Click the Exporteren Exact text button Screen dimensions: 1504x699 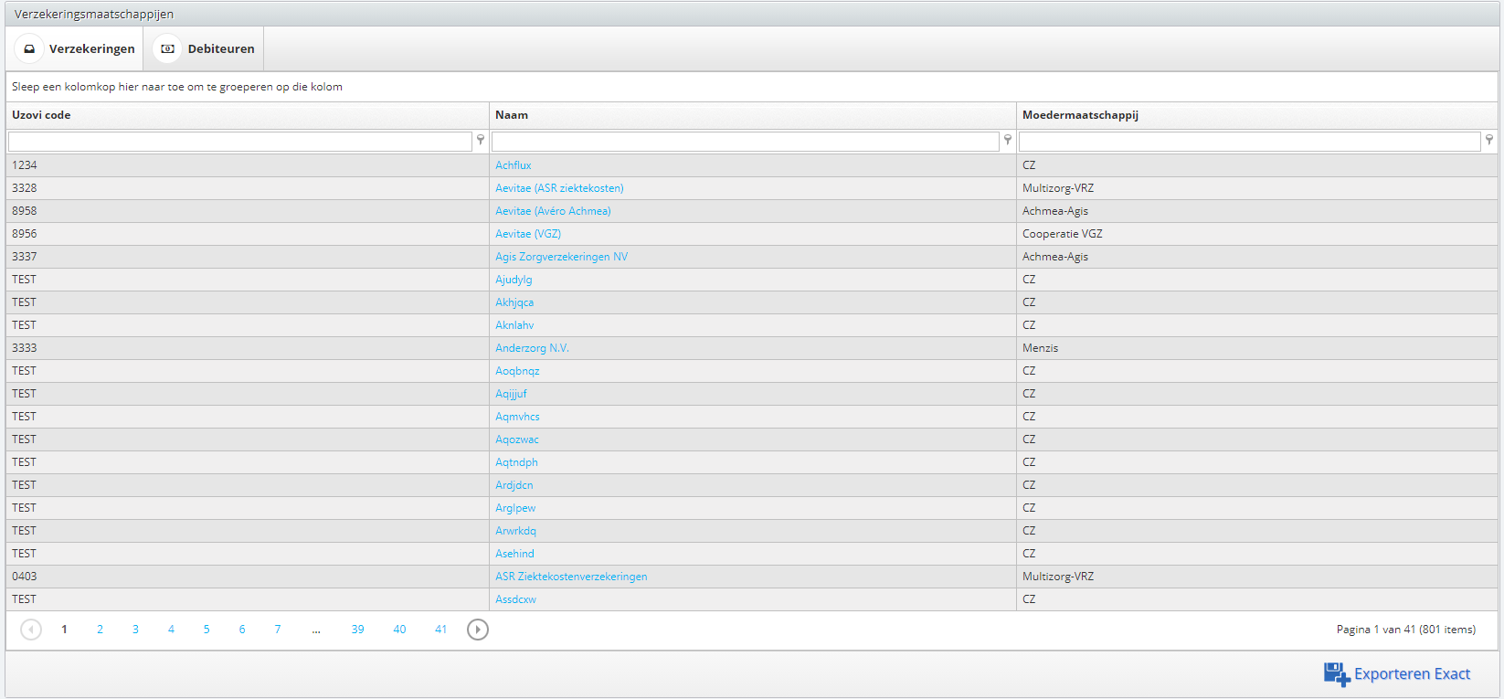point(1412,674)
